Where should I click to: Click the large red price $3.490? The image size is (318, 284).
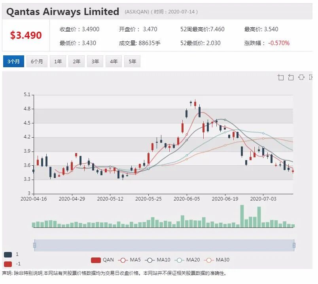pos(26,35)
